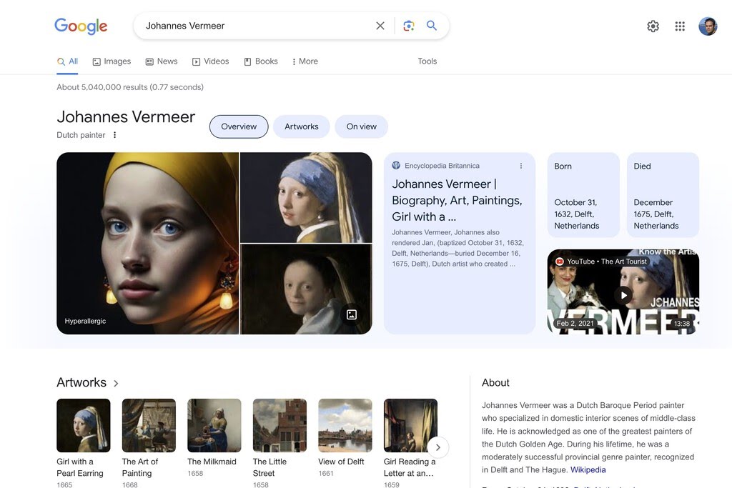Clear the search box with X icon
This screenshot has width=732, height=488.
[380, 26]
